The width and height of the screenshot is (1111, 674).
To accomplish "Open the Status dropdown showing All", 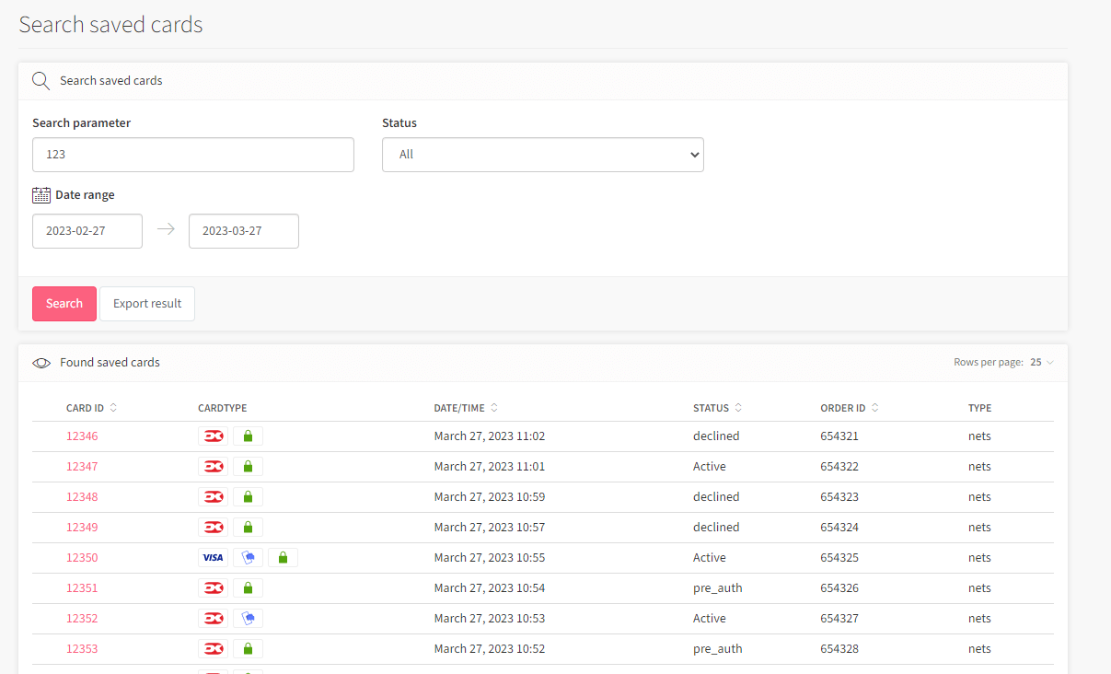I will (x=542, y=155).
